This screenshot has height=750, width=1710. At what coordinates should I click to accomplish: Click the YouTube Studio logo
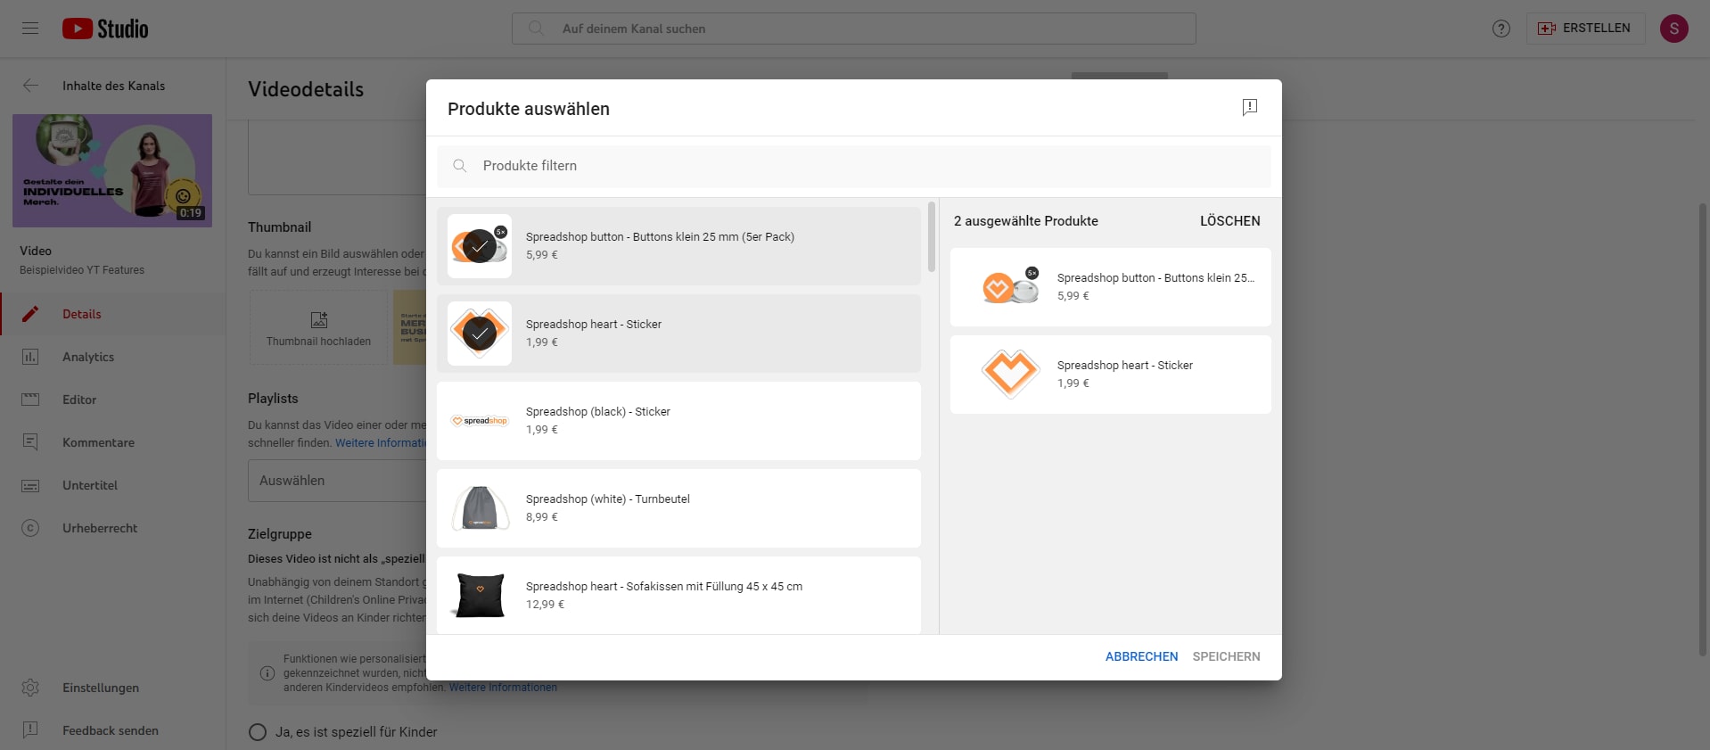pos(105,29)
